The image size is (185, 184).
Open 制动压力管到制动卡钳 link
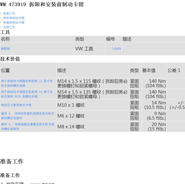16,105
